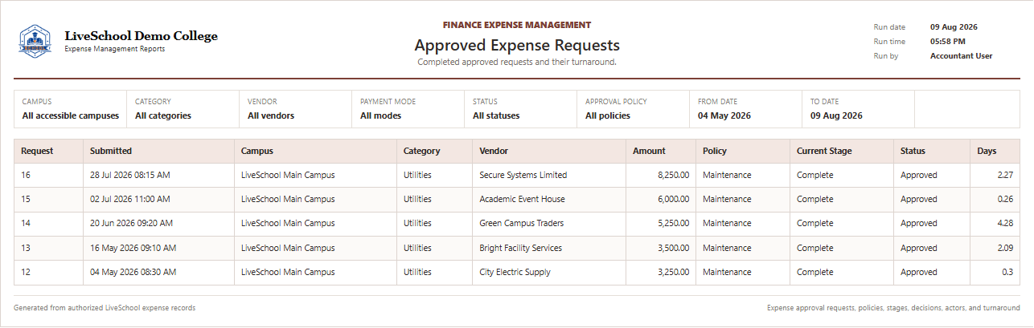Click amount 3,250.00
Viewport: 1034px width, 328px height.
pos(673,272)
